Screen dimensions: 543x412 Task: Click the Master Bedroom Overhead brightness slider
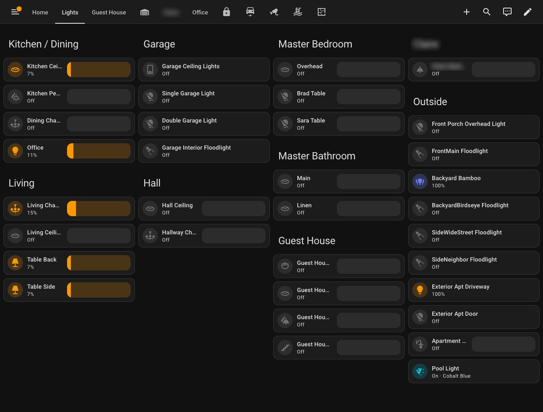coord(369,70)
